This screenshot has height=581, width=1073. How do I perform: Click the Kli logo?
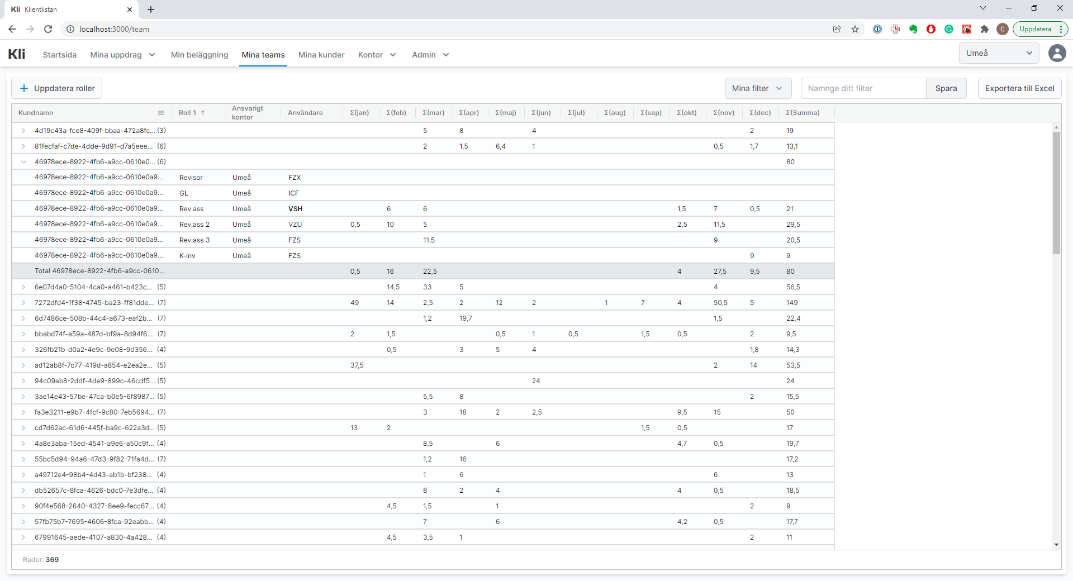click(17, 54)
